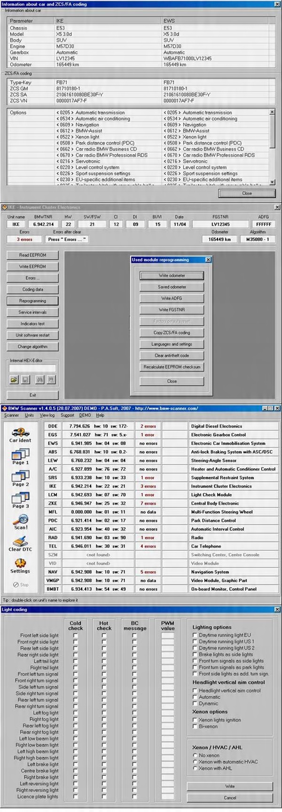
Task: Click the Write ADFG button
Action: [172, 298]
